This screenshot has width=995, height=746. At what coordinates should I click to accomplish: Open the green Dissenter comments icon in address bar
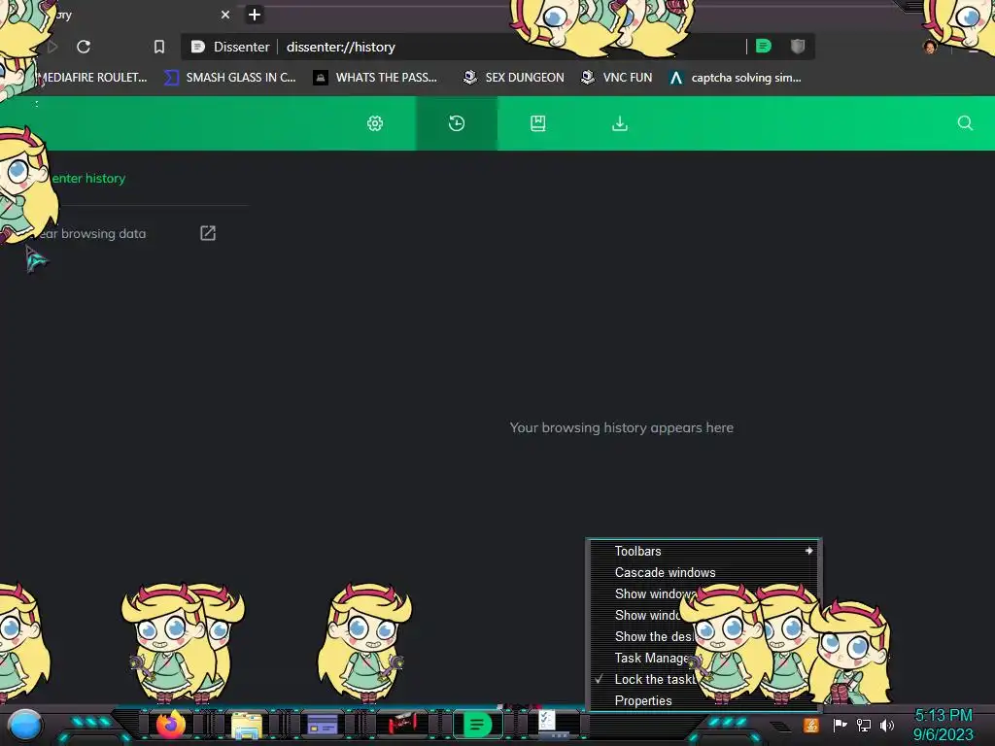(x=764, y=47)
